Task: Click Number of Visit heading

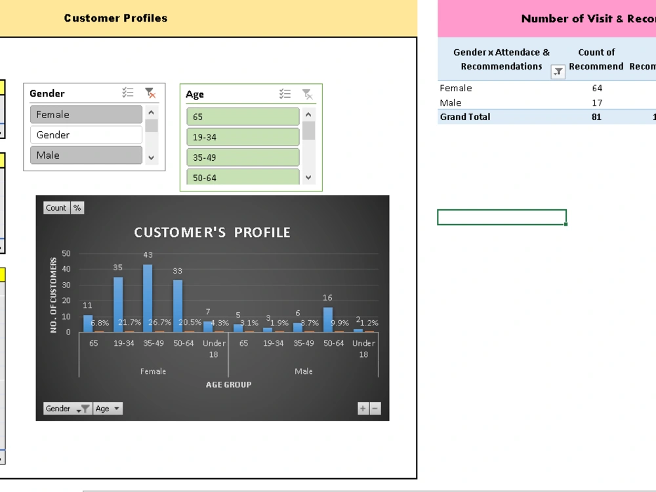Action: [x=588, y=18]
